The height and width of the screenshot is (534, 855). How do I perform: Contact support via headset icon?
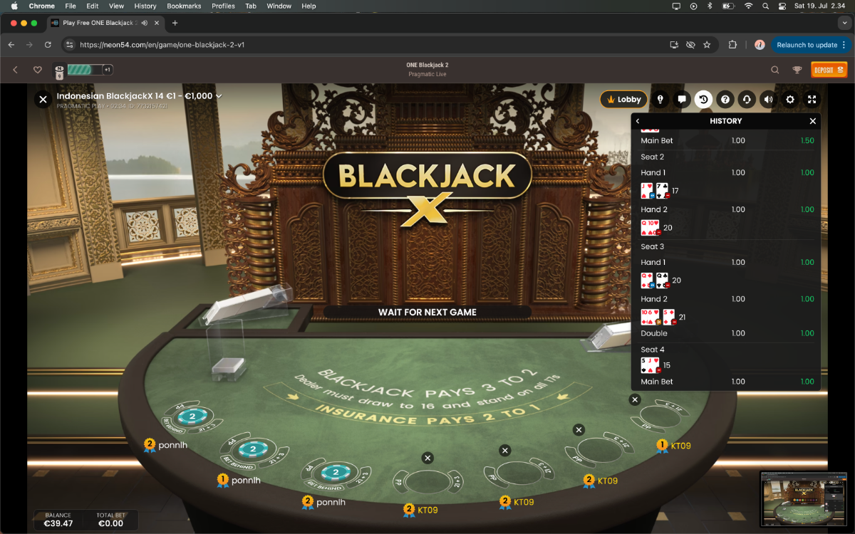tap(747, 100)
